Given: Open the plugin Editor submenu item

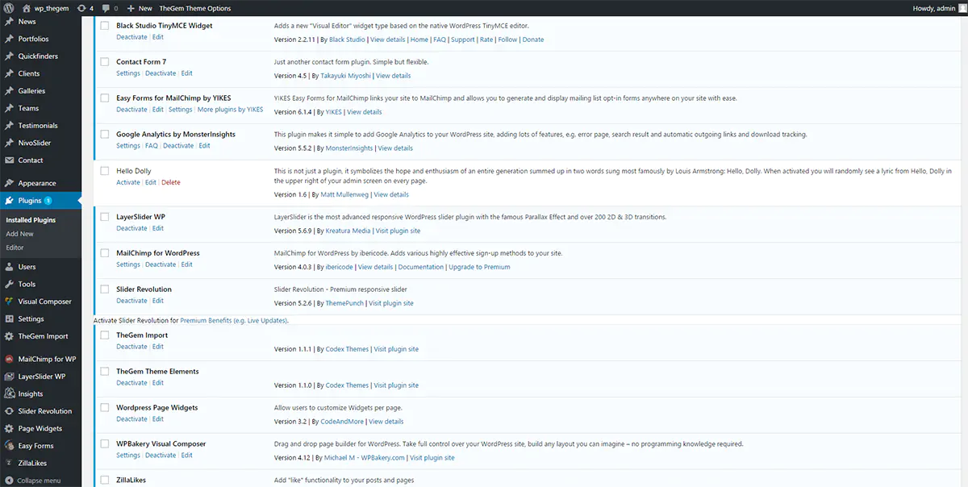Looking at the screenshot, I should click(15, 248).
